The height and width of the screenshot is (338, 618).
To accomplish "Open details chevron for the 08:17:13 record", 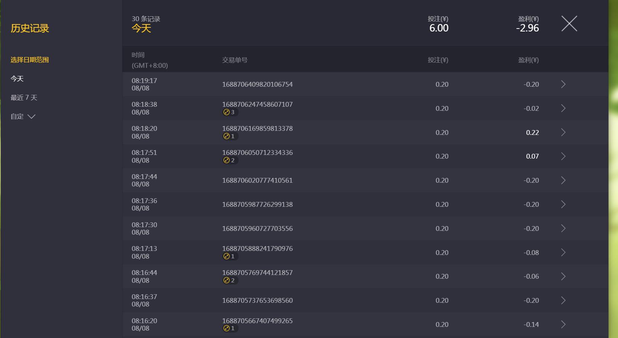I will [563, 252].
